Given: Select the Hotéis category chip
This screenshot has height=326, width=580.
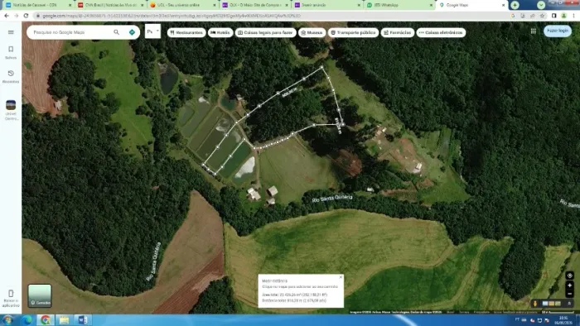Looking at the screenshot, I should [220, 32].
